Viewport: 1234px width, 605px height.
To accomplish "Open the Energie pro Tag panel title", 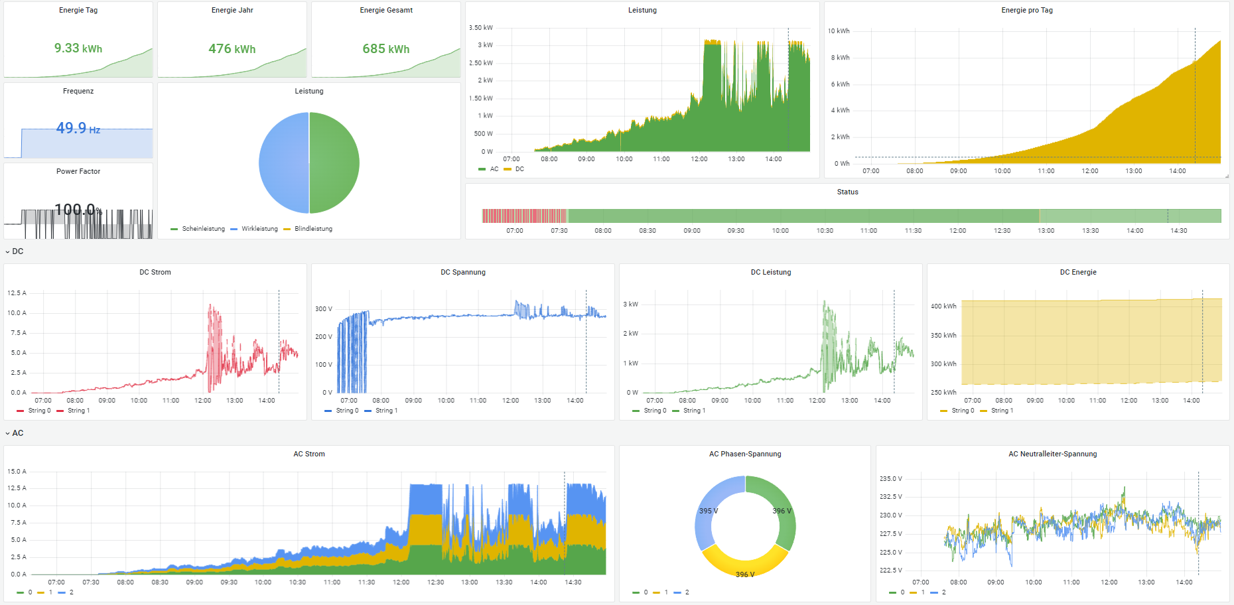I will (x=1027, y=10).
